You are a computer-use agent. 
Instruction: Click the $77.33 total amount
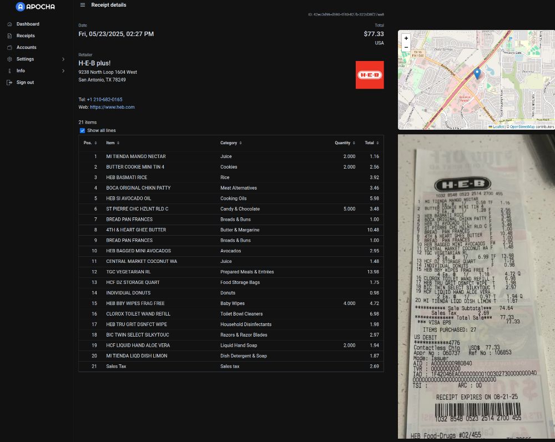[x=374, y=34]
